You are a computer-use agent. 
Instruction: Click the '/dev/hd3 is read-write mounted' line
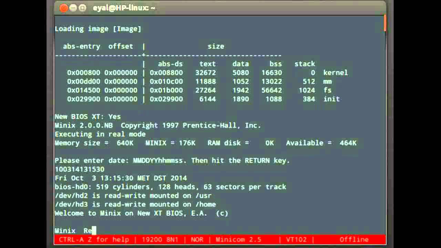point(135,205)
